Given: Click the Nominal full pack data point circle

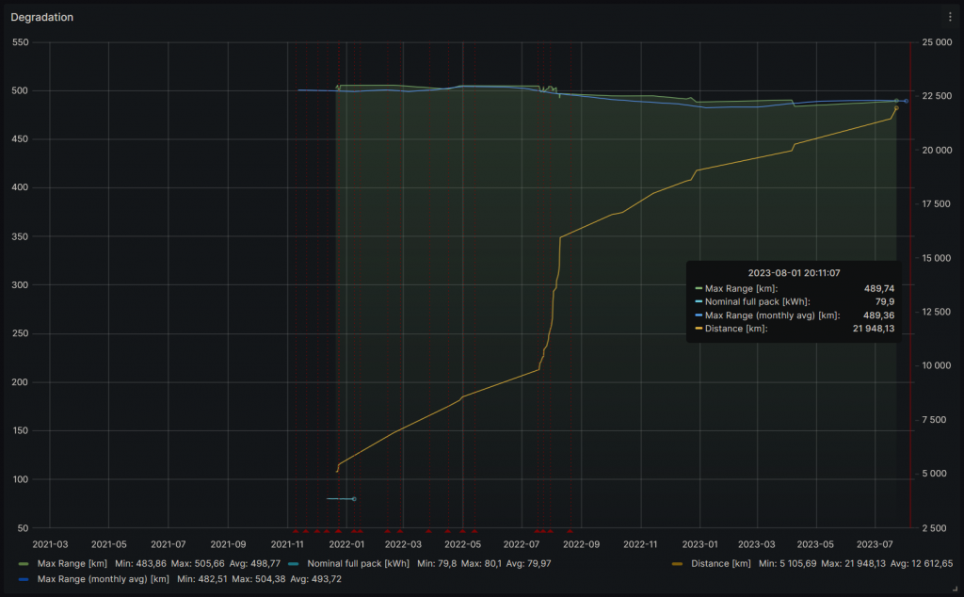Looking at the screenshot, I should coord(353,499).
